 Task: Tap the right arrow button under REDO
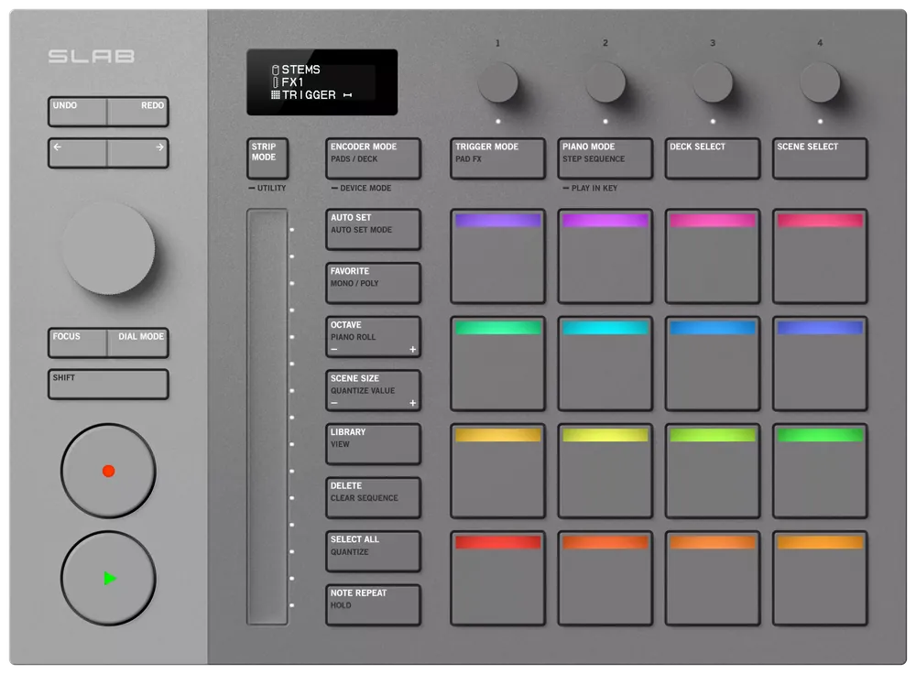pos(138,153)
